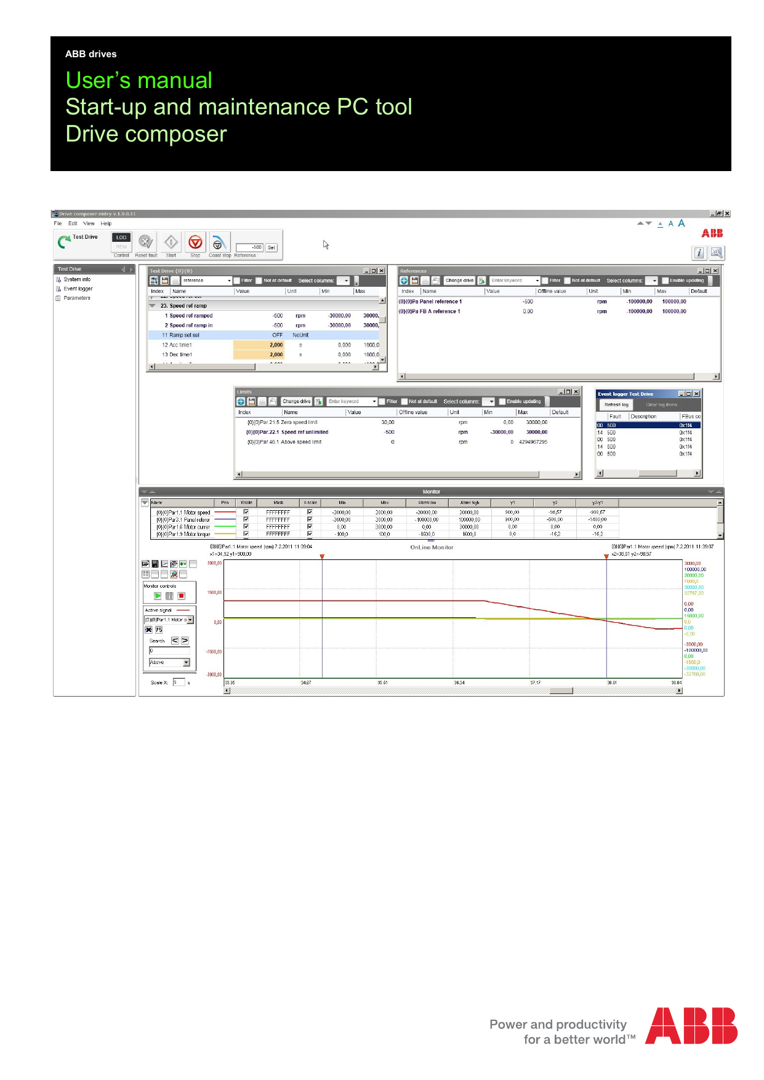Click the Refresh log button
This screenshot has width=764, height=1080.
[x=616, y=405]
